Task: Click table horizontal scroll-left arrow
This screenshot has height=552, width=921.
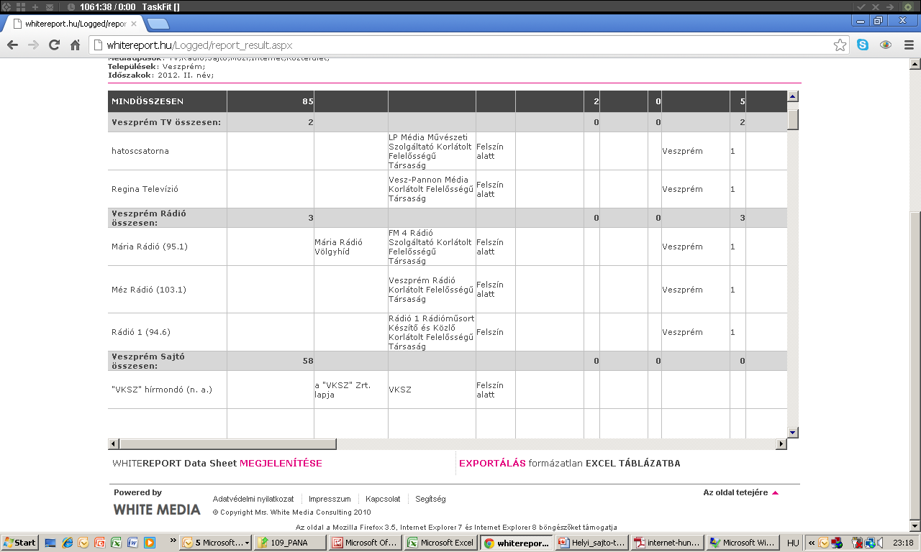Action: (x=114, y=444)
